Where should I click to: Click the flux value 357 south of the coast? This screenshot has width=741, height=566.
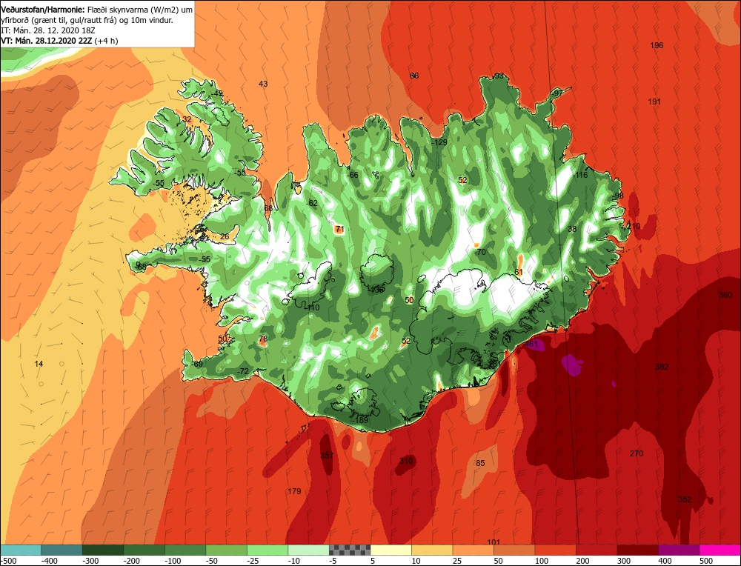click(327, 456)
